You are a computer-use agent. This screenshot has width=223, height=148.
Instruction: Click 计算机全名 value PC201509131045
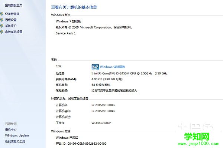click(103, 111)
